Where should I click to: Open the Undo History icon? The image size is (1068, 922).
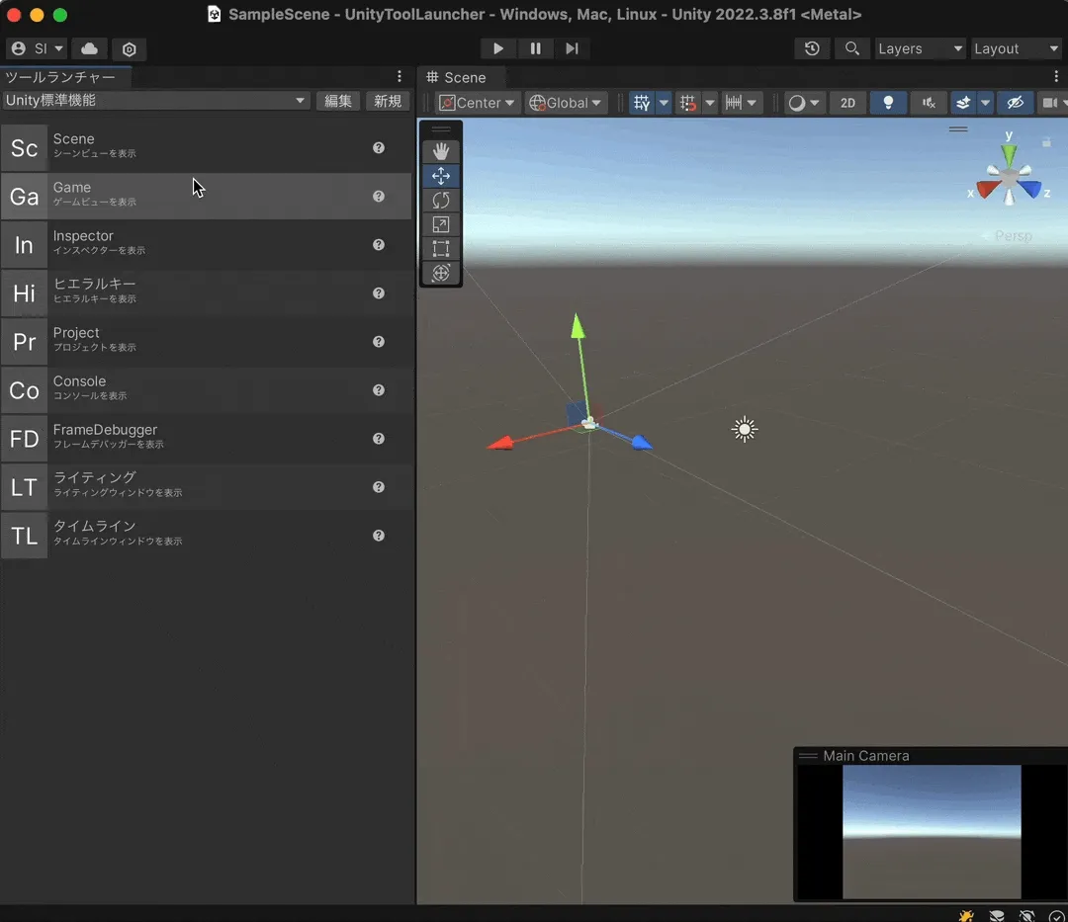click(812, 48)
